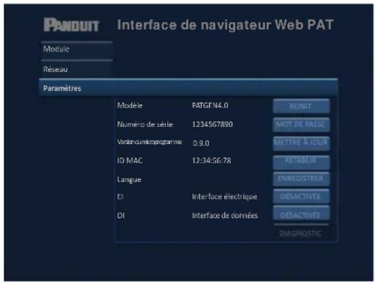Click the METTRE À JOUR button
375x282 pixels.
pos(301,143)
